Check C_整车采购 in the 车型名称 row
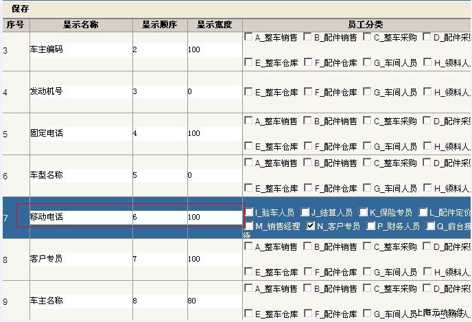472x322 pixels. click(x=367, y=163)
